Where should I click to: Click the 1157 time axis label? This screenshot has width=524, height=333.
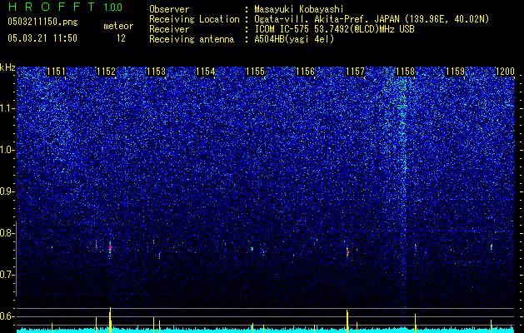(355, 72)
